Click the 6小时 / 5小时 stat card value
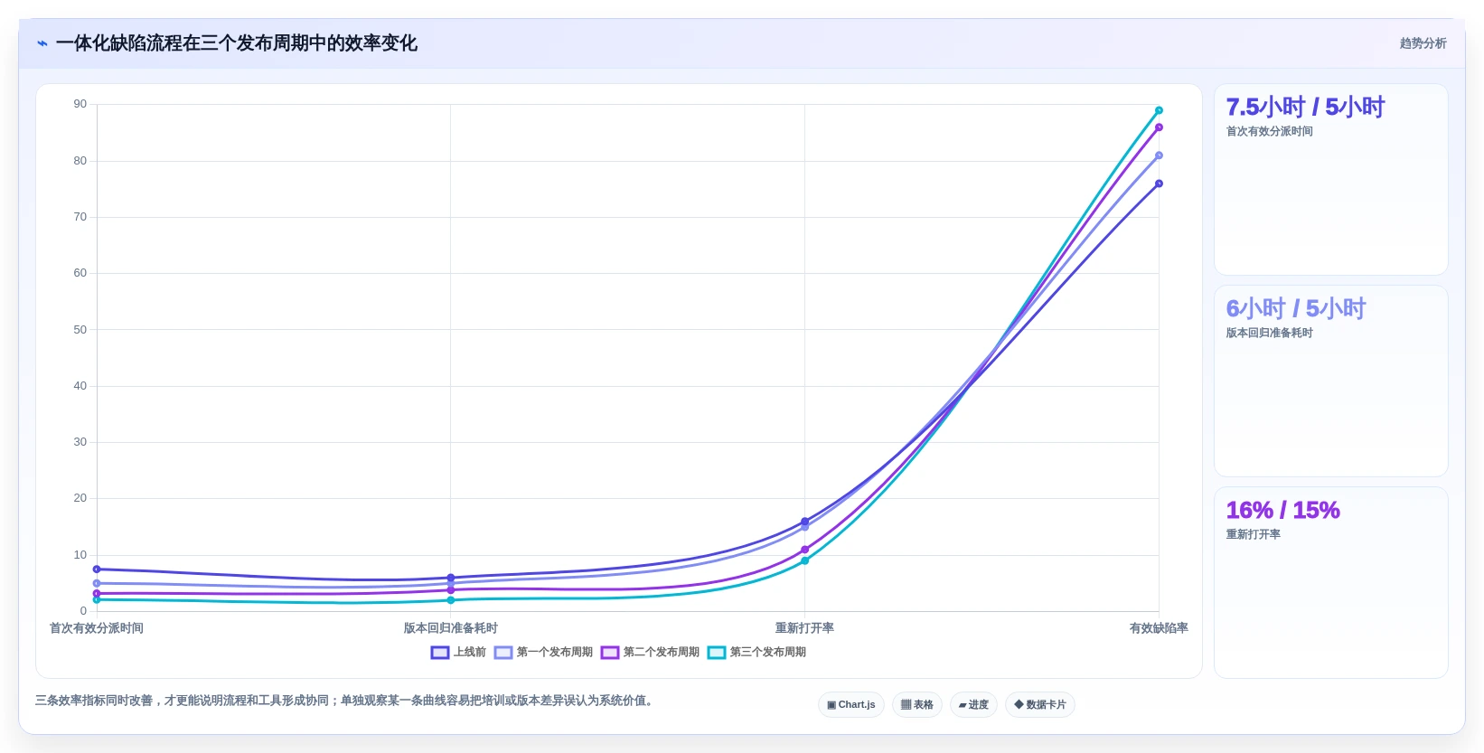1484x753 pixels. point(1296,309)
